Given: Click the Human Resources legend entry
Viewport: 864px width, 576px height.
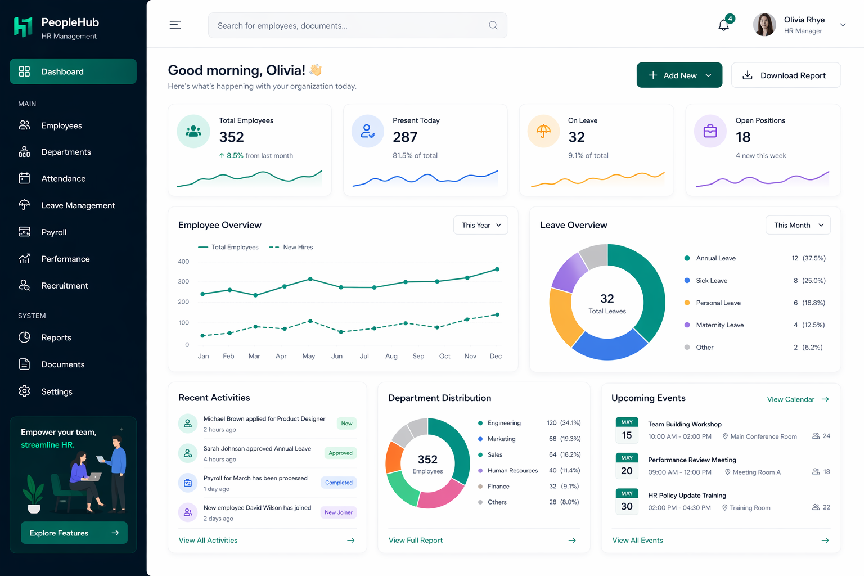Looking at the screenshot, I should click(529, 470).
